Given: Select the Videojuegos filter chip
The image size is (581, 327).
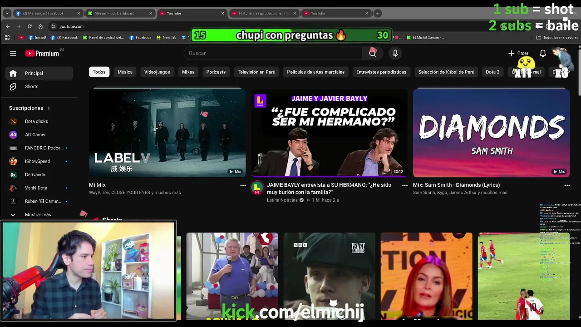Looking at the screenshot, I should [x=157, y=72].
